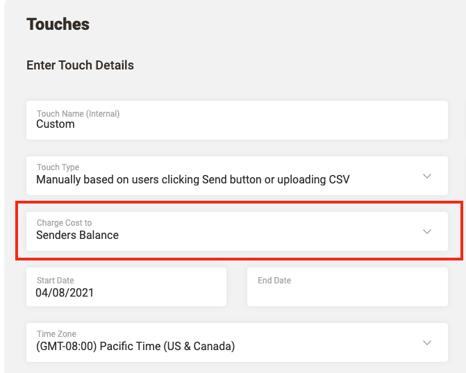Click the Touch Name (Internal) input field

coord(236,120)
